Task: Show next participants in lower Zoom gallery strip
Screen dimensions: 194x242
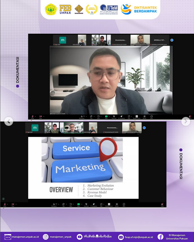Action: (x=144, y=128)
